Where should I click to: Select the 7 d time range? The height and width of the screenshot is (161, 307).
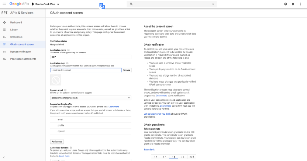click(182, 157)
